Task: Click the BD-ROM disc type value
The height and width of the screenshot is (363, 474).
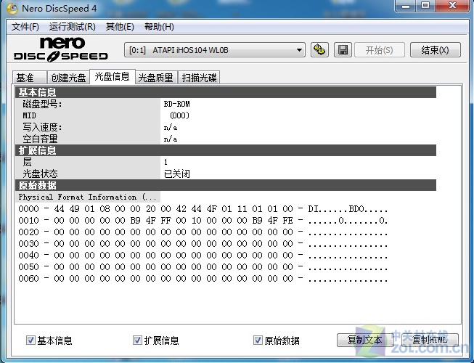Action: tap(177, 104)
